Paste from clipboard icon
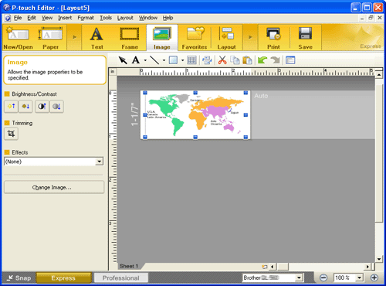 tap(247, 60)
